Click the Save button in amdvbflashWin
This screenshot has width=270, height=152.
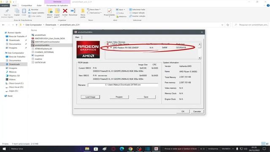[x=146, y=97]
